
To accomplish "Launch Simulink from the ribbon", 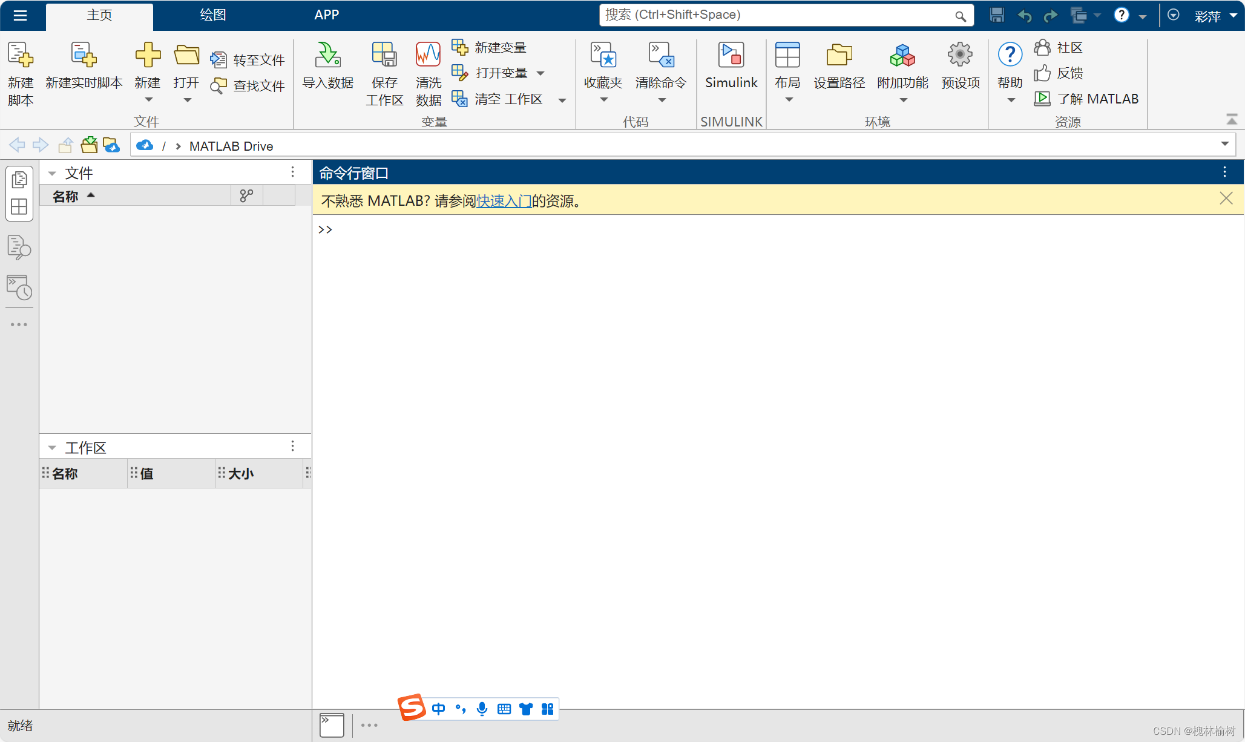I will click(x=731, y=65).
